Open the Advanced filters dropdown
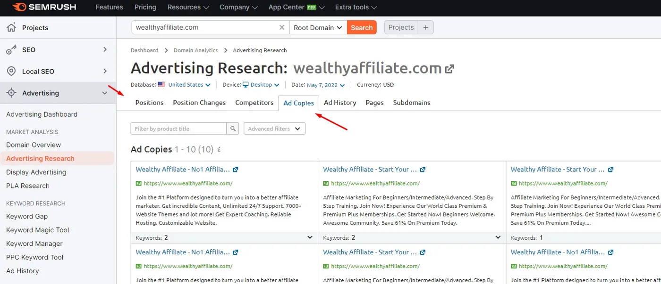 click(x=274, y=129)
